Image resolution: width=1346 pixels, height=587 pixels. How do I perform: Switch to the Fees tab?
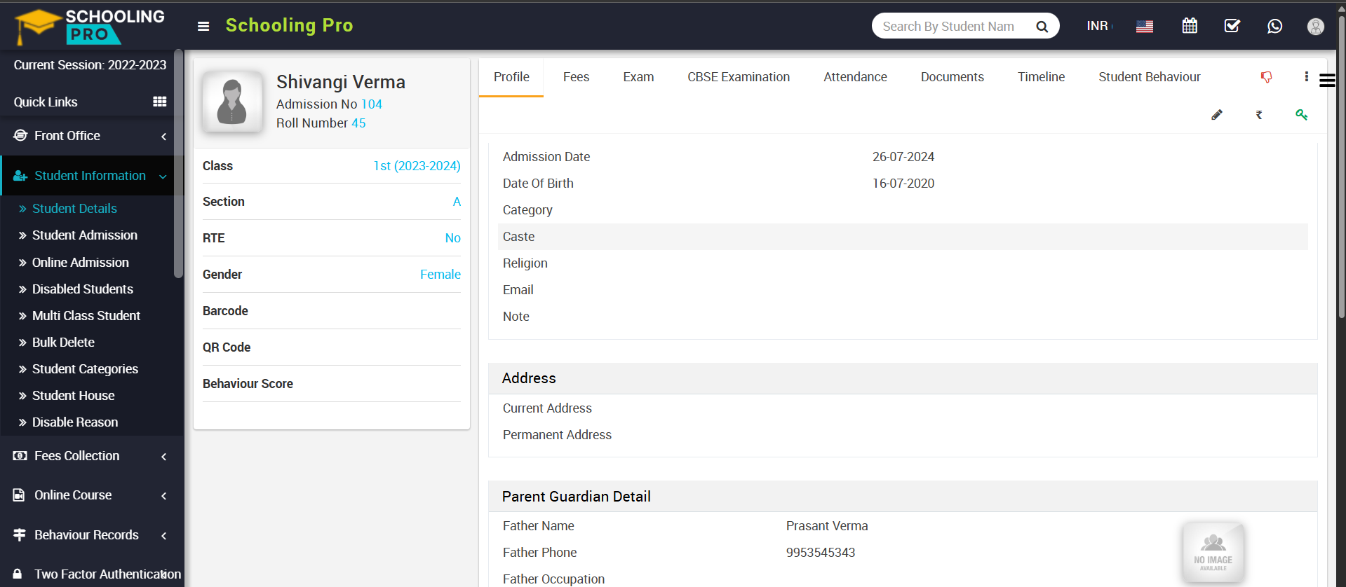point(576,77)
